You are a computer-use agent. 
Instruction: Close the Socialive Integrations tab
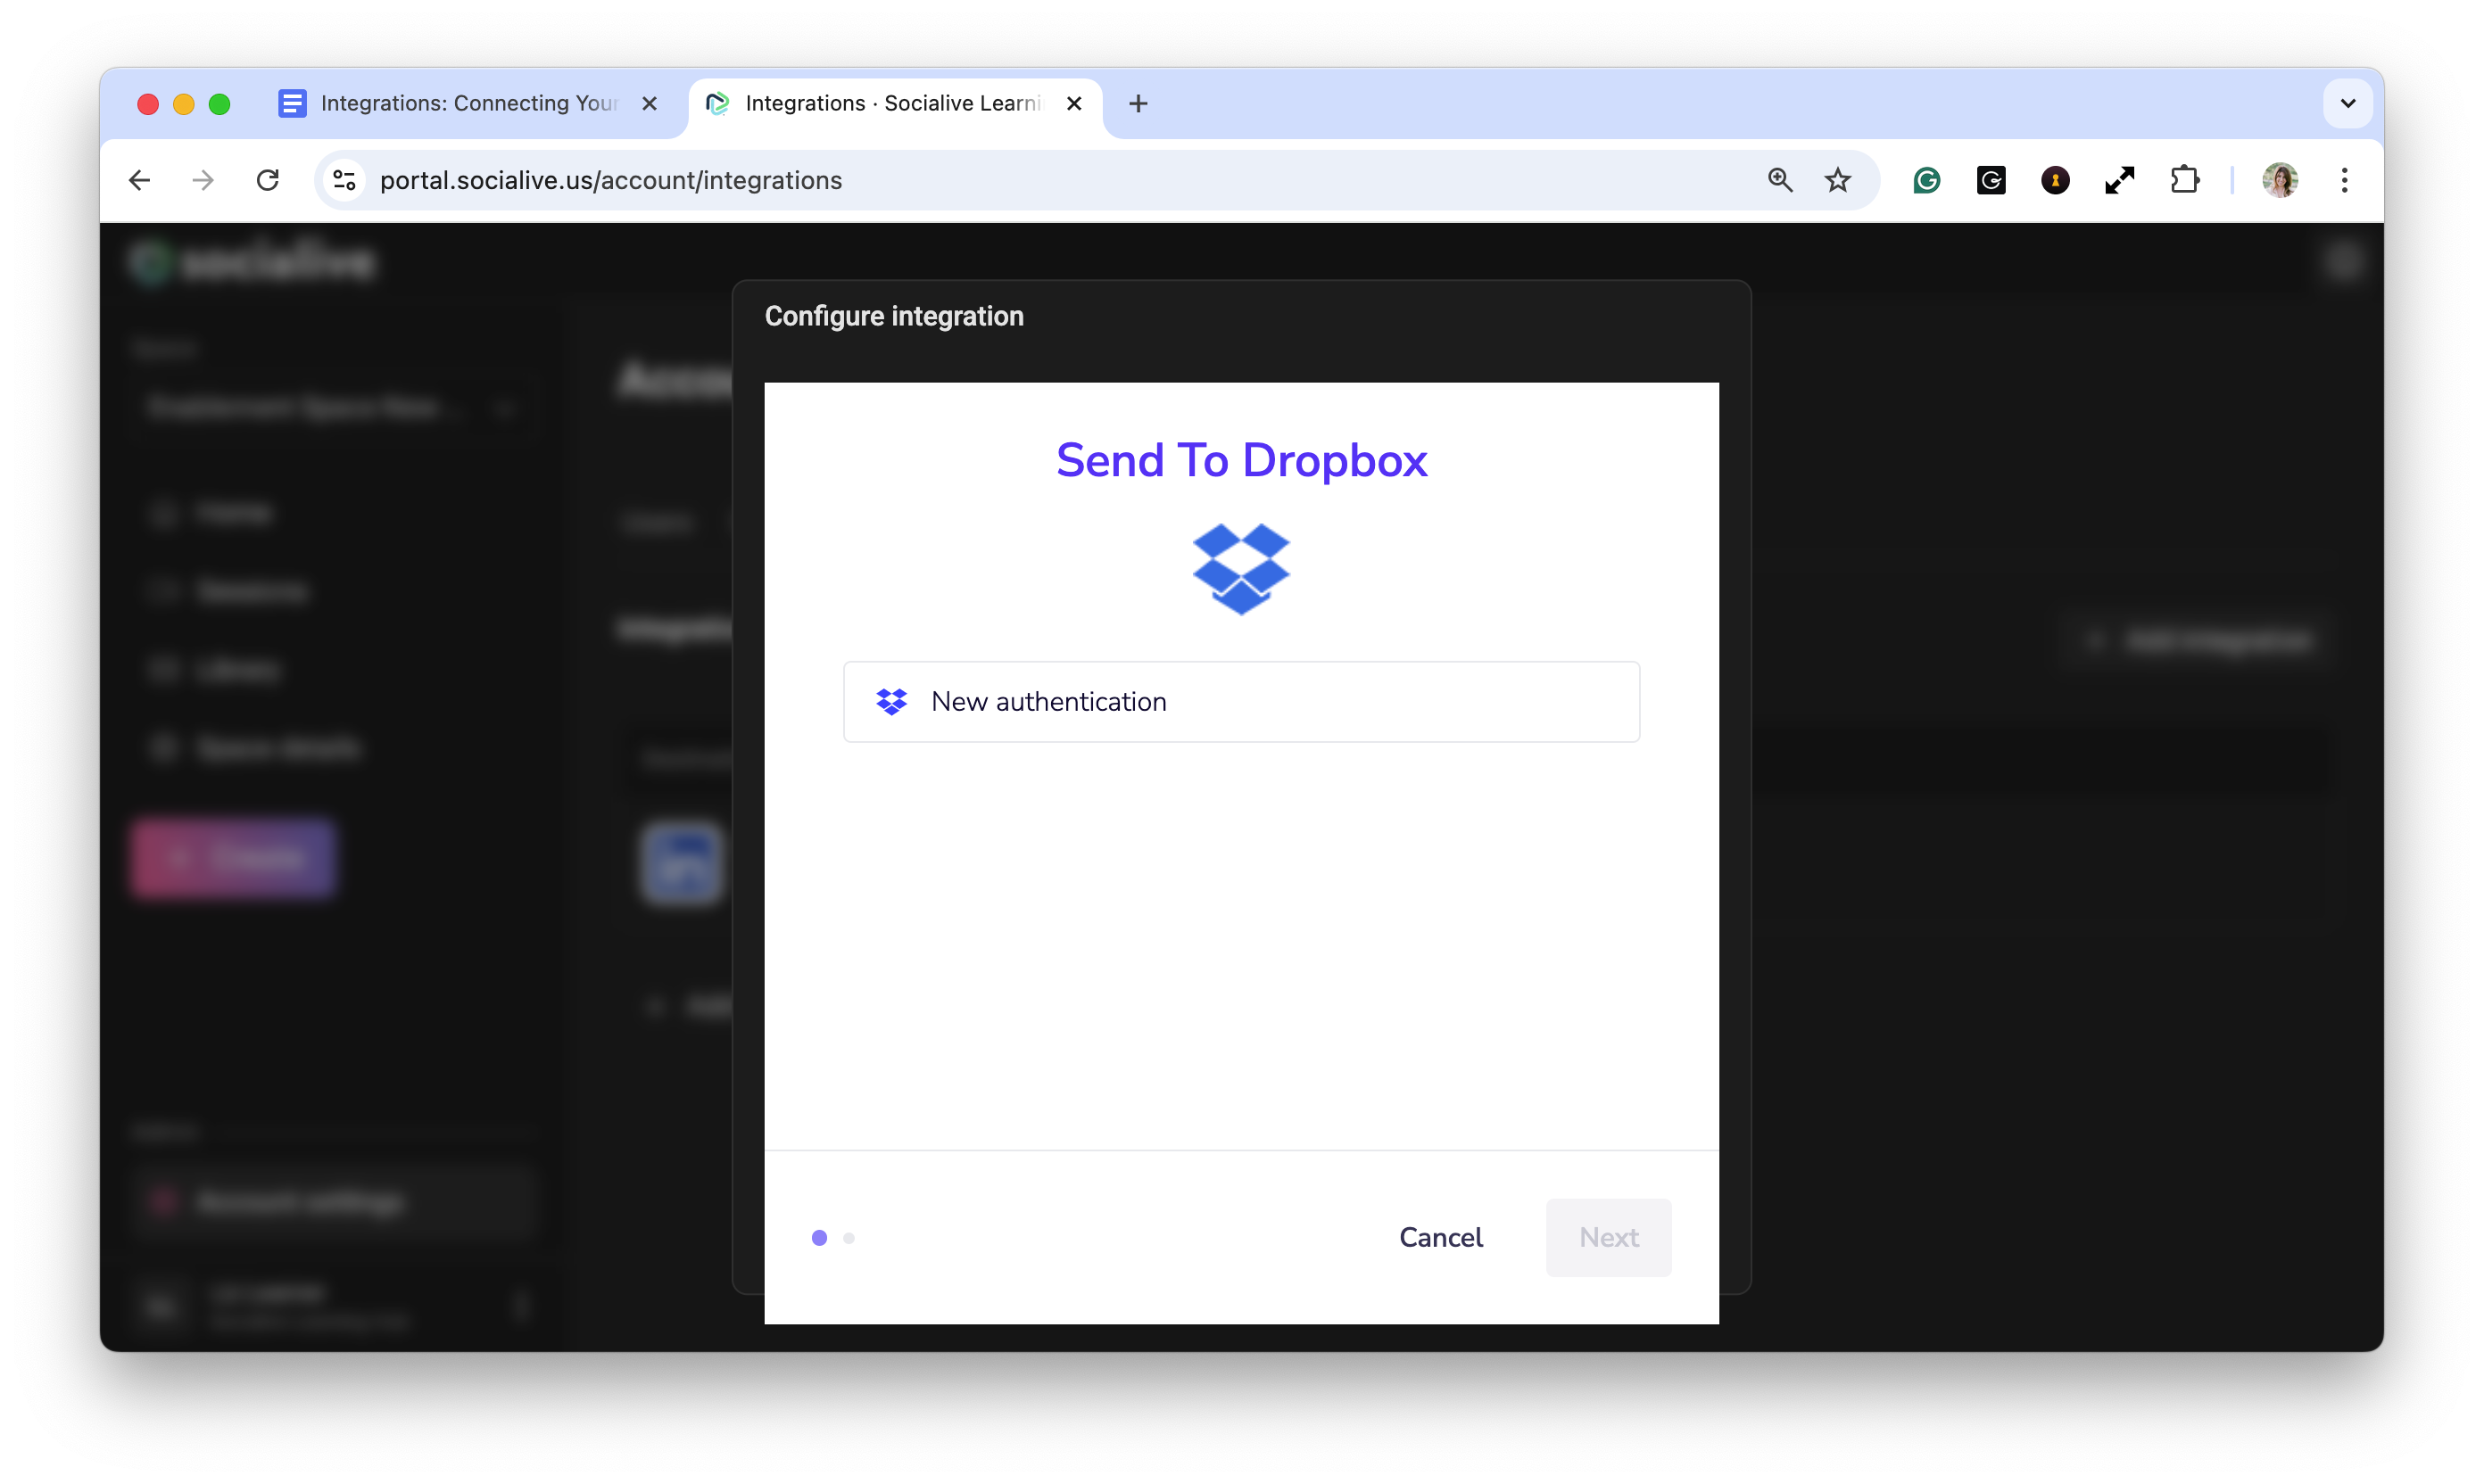coord(1073,103)
